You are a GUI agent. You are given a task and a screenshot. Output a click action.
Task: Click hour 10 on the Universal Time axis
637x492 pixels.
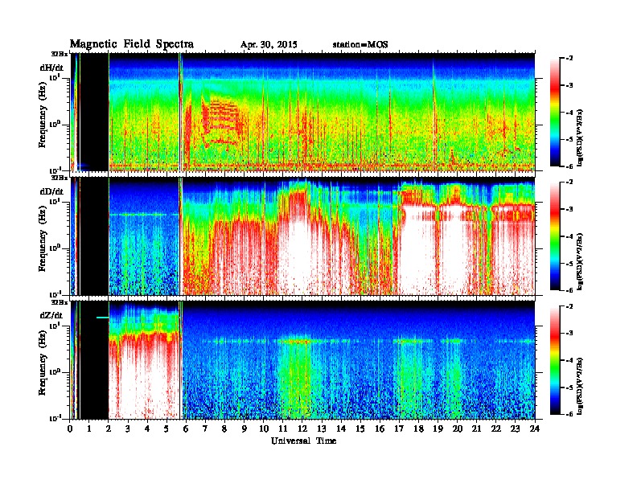[x=264, y=429]
